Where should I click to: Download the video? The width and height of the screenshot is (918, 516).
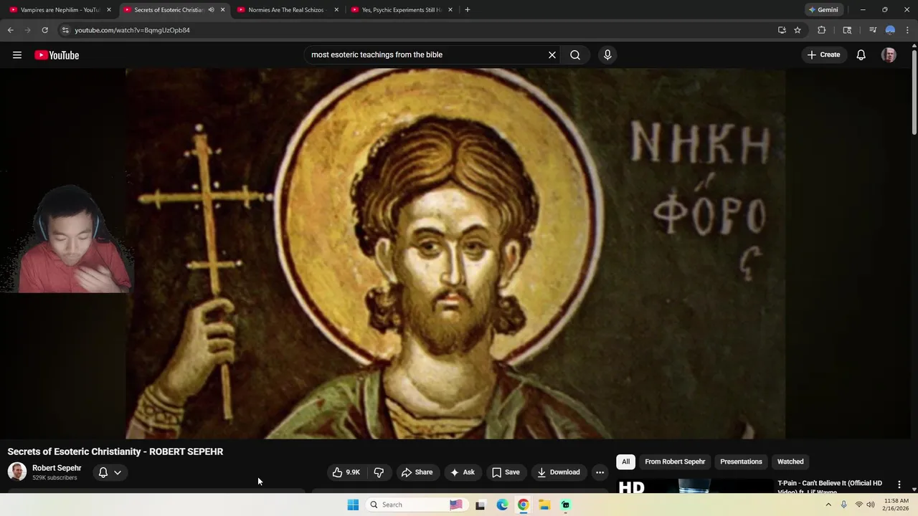point(558,472)
